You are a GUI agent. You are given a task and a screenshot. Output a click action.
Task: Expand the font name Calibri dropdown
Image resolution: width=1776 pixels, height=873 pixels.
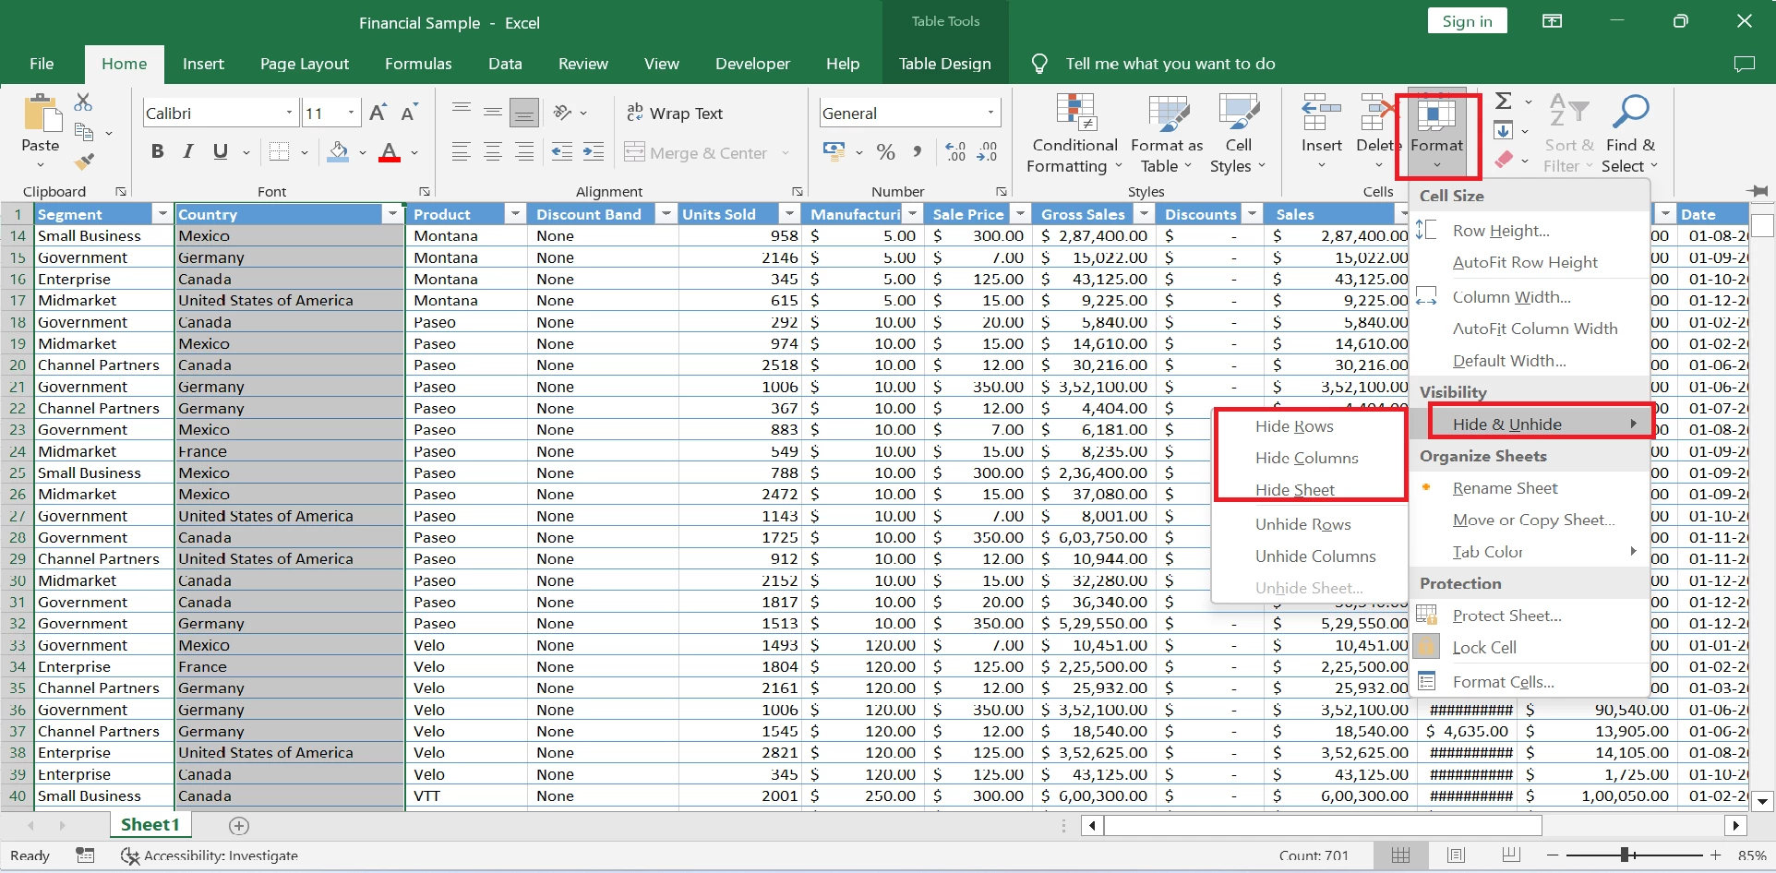click(x=289, y=114)
